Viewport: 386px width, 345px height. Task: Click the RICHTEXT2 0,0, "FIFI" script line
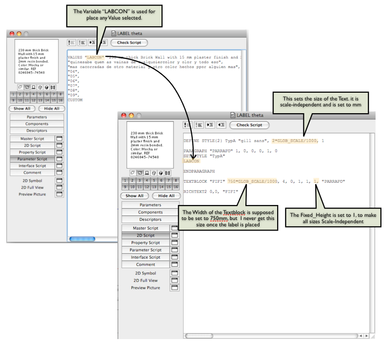[x=211, y=191]
